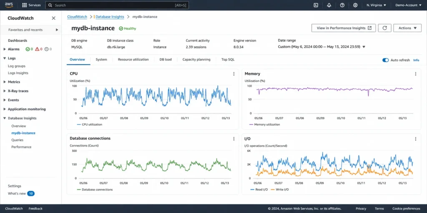Open I/O widget options menu
The image size is (427, 213).
(416, 139)
